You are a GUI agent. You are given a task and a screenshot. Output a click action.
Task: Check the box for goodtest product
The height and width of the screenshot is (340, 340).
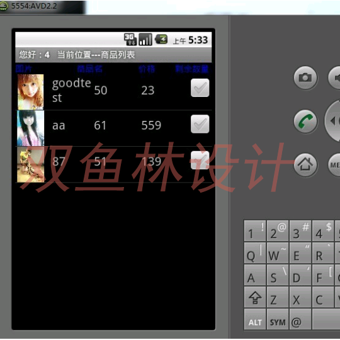pyautogui.click(x=200, y=88)
